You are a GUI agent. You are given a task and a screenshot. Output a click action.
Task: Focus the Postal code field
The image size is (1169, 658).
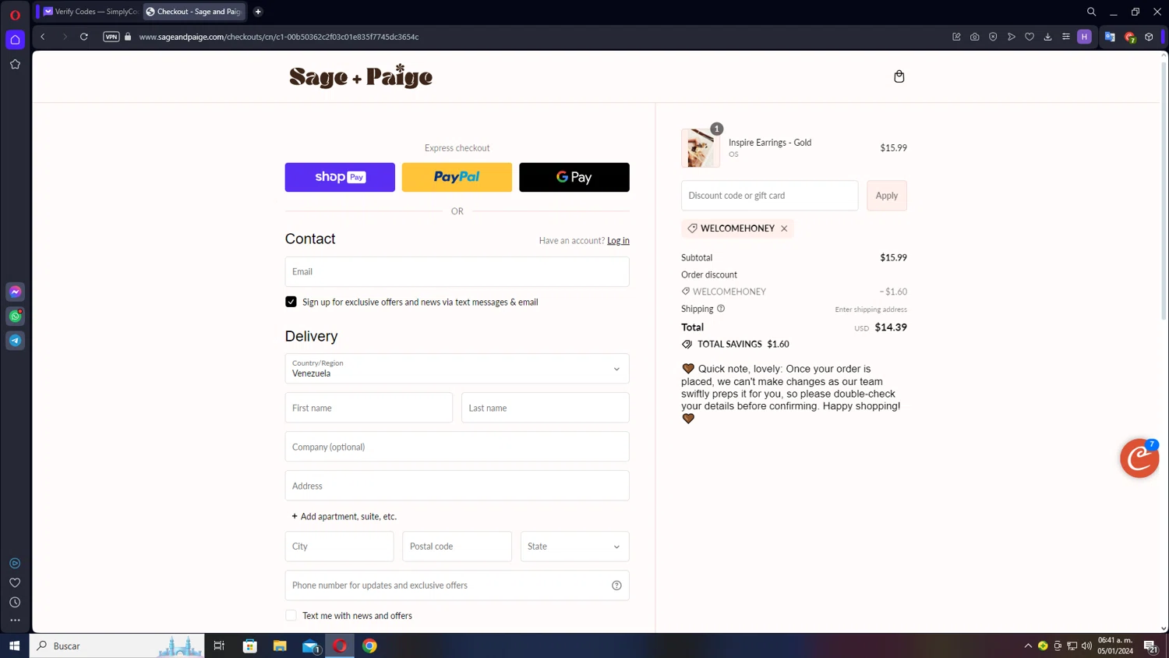tap(457, 547)
